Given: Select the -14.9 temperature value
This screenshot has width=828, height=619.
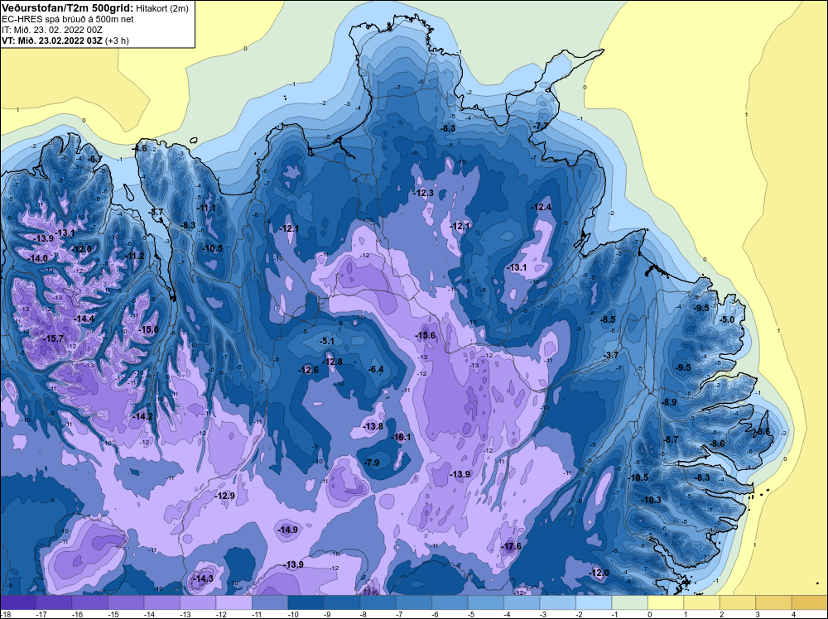Looking at the screenshot, I should click(287, 530).
